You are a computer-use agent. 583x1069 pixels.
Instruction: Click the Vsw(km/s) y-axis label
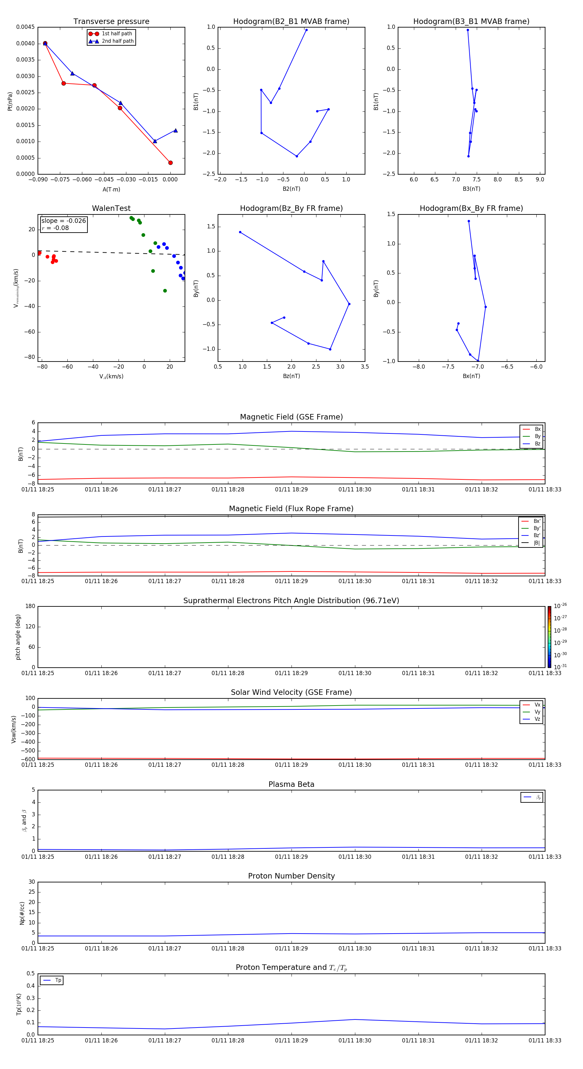[14, 729]
